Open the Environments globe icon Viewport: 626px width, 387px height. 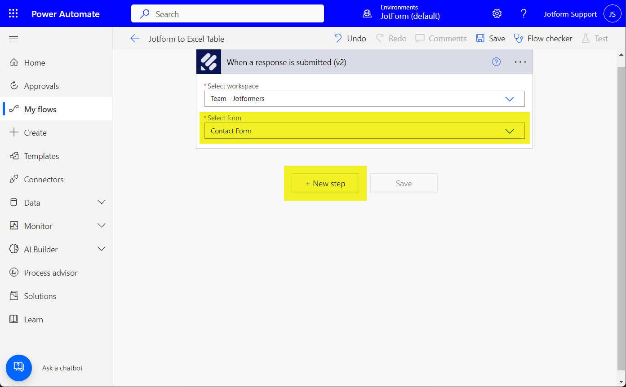(367, 13)
